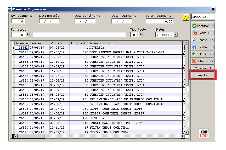Click the Visualizar Pagamentos title bar icon
226x150 pixels.
pyautogui.click(x=10, y=9)
